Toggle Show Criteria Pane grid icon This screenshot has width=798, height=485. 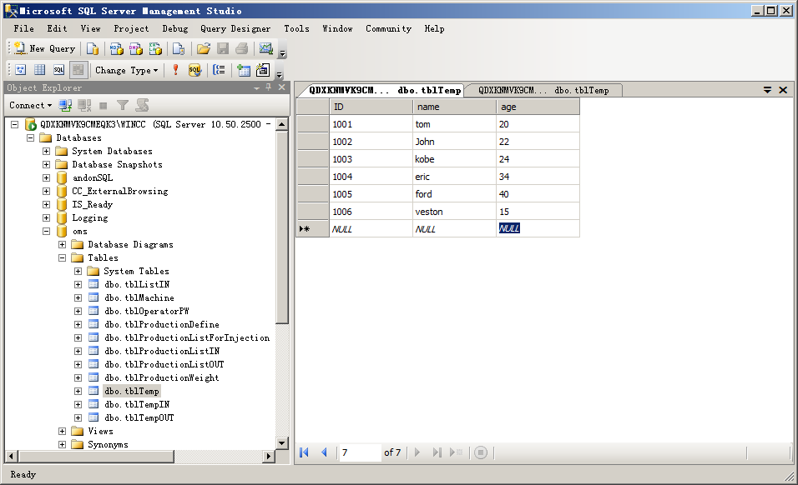coord(40,70)
